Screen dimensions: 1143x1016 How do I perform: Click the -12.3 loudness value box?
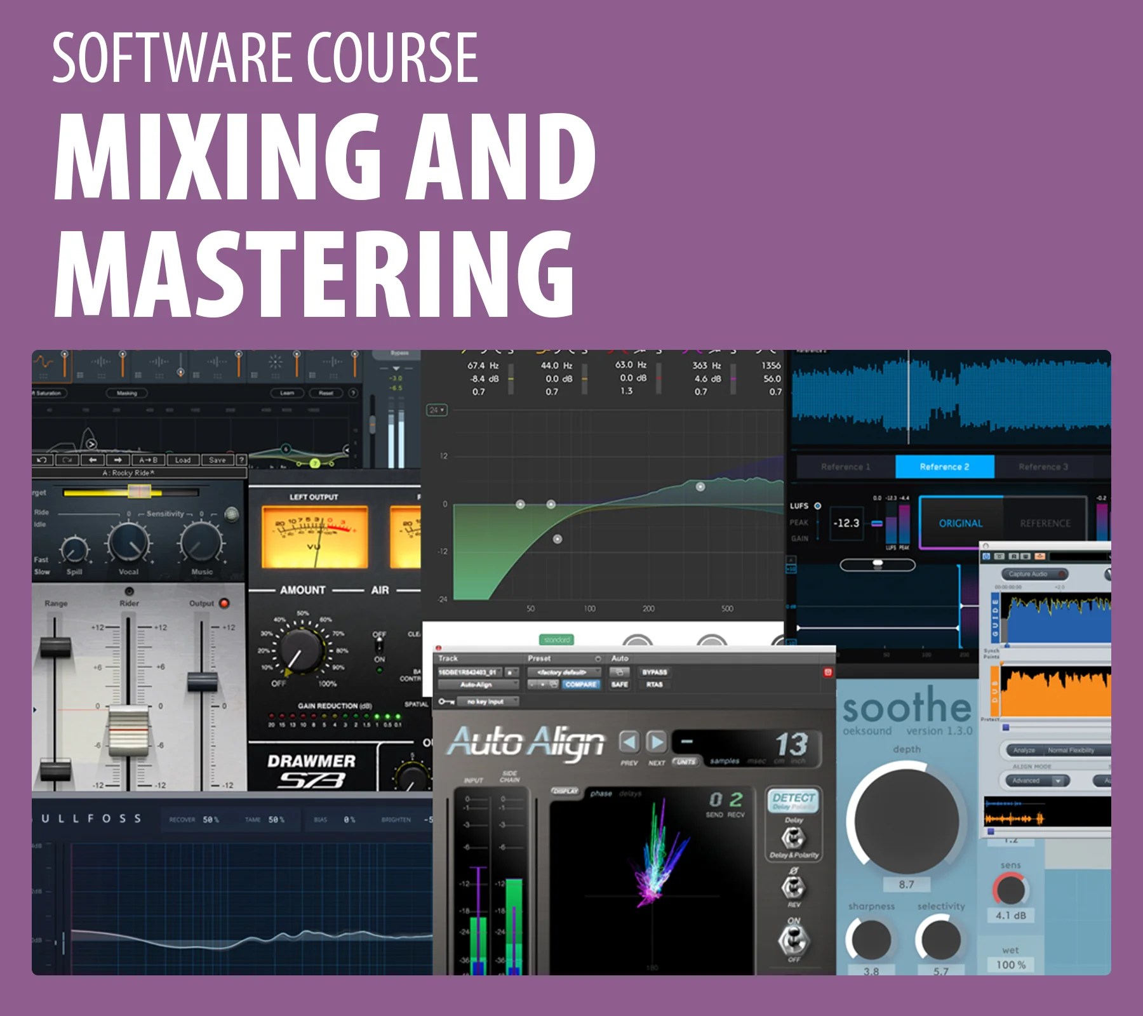tap(846, 523)
